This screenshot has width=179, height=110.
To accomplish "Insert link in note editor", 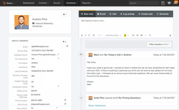I will [x=150, y=35].
